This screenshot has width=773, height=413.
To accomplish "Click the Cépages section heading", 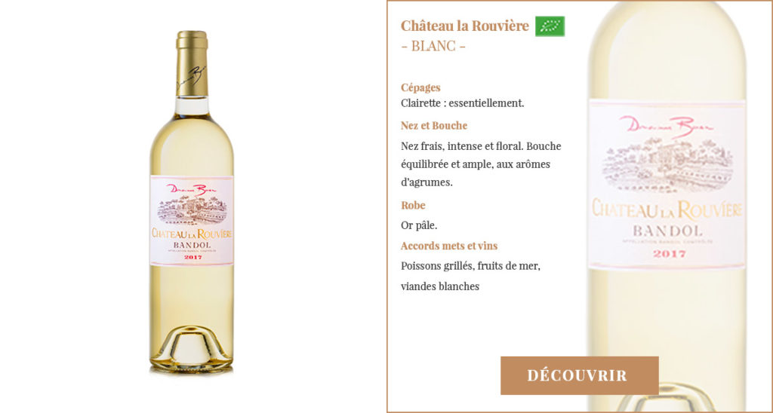I will [x=420, y=87].
